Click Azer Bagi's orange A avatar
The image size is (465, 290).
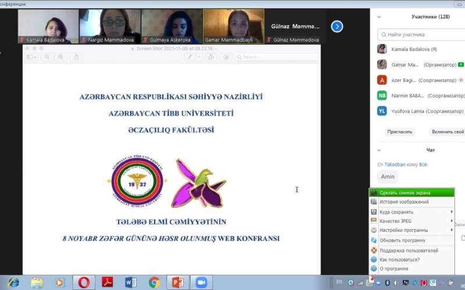pos(382,80)
